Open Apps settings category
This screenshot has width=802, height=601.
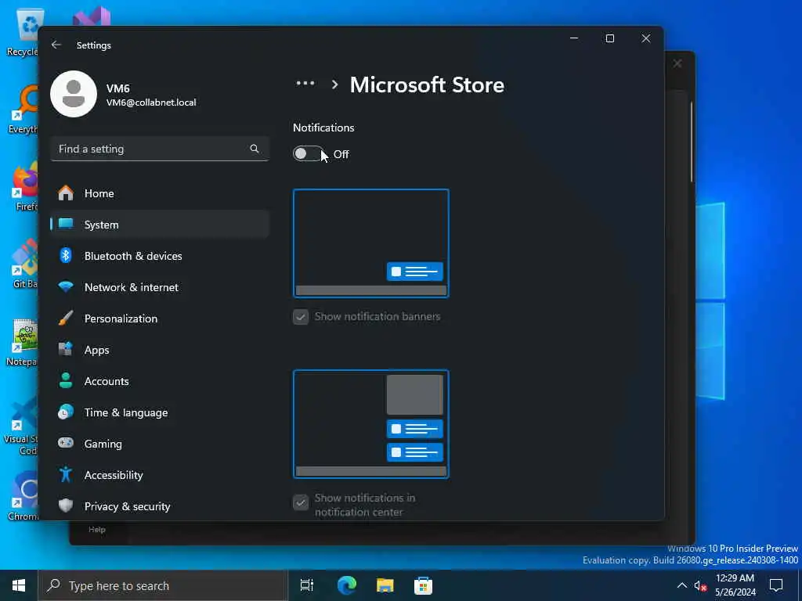160,350
